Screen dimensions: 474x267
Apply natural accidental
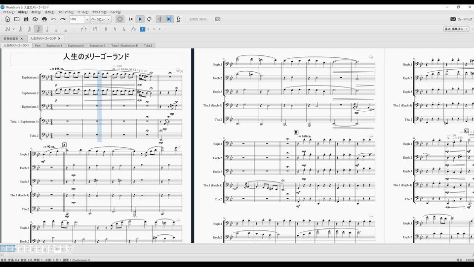(115, 29)
